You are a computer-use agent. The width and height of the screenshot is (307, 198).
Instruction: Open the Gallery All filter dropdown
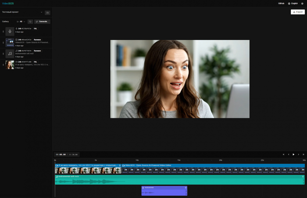(x=21, y=21)
